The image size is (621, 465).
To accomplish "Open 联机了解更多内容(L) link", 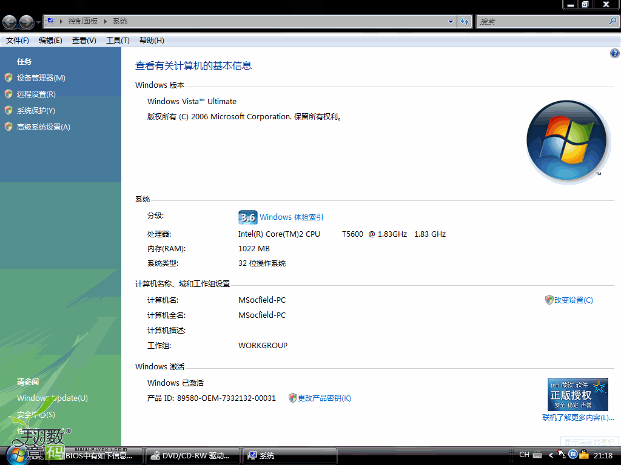I will (578, 418).
